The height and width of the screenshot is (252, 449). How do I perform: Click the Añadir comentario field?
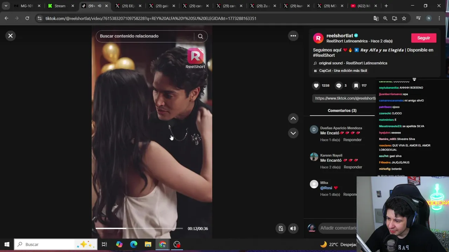click(x=338, y=228)
